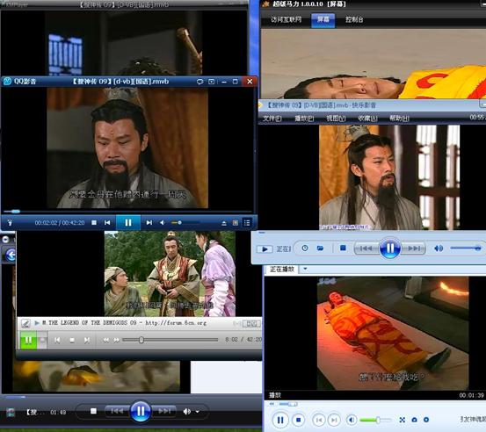
Task: Click snapshot camera icon in bottom-right player
Action: point(415,421)
